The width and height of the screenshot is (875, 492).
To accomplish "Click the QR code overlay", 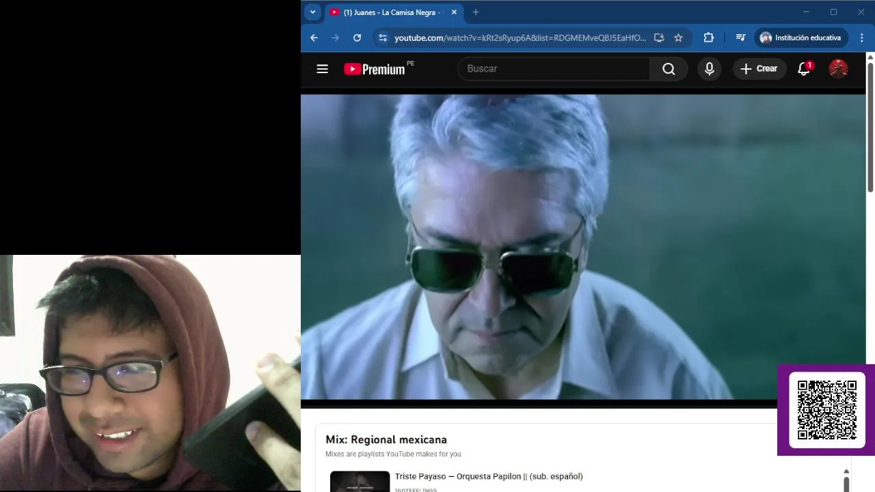I will 827,410.
